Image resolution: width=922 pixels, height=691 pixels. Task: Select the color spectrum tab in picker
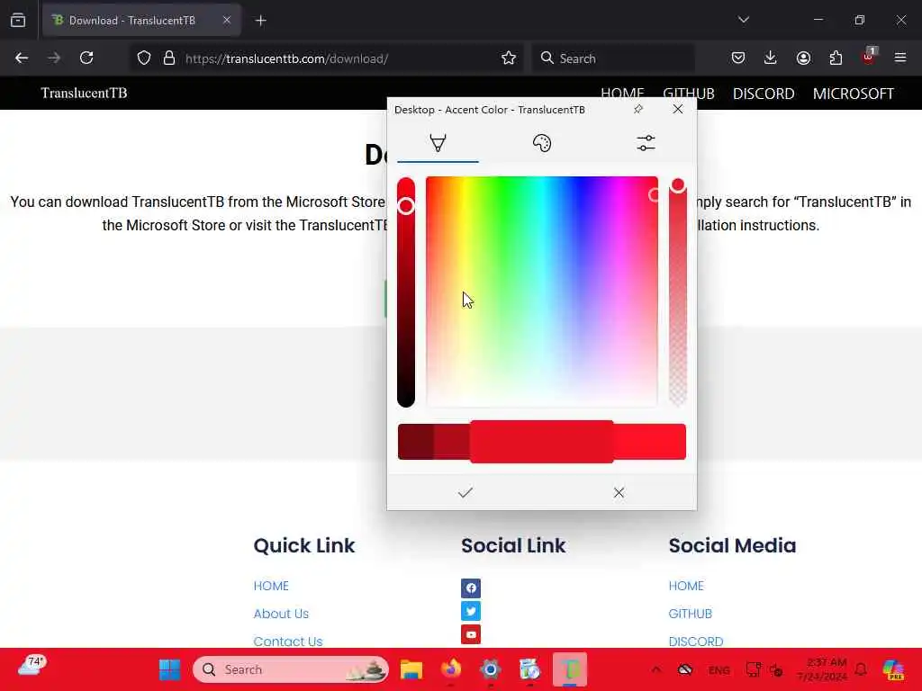click(438, 143)
